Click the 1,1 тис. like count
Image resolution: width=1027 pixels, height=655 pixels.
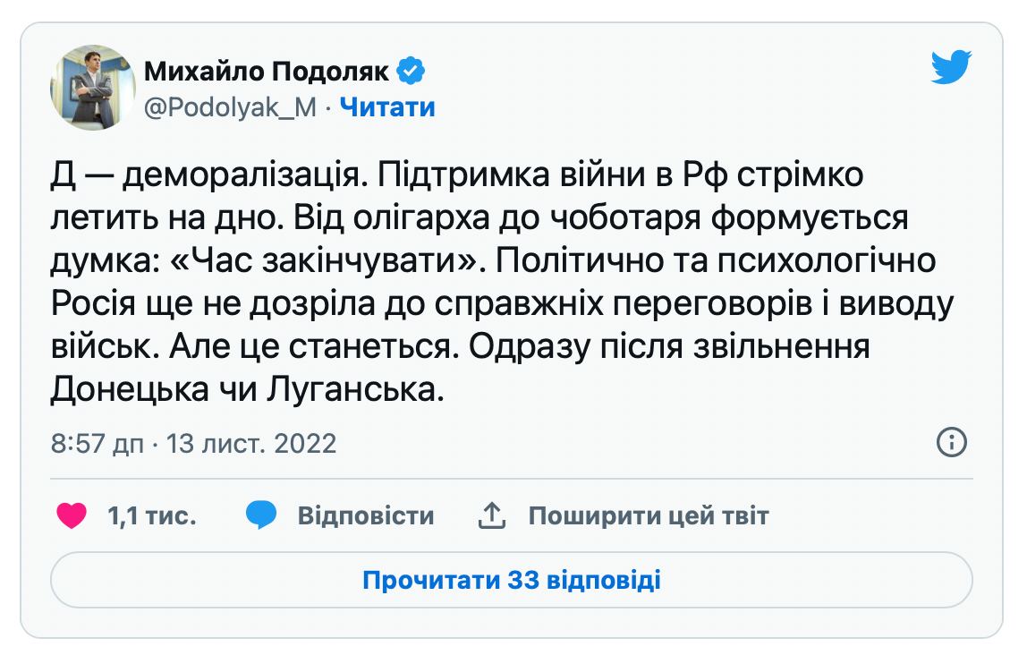point(151,516)
